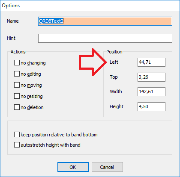This screenshot has height=177, width=180.
Task: Click the no deletion label text
Action: [x=32, y=107]
